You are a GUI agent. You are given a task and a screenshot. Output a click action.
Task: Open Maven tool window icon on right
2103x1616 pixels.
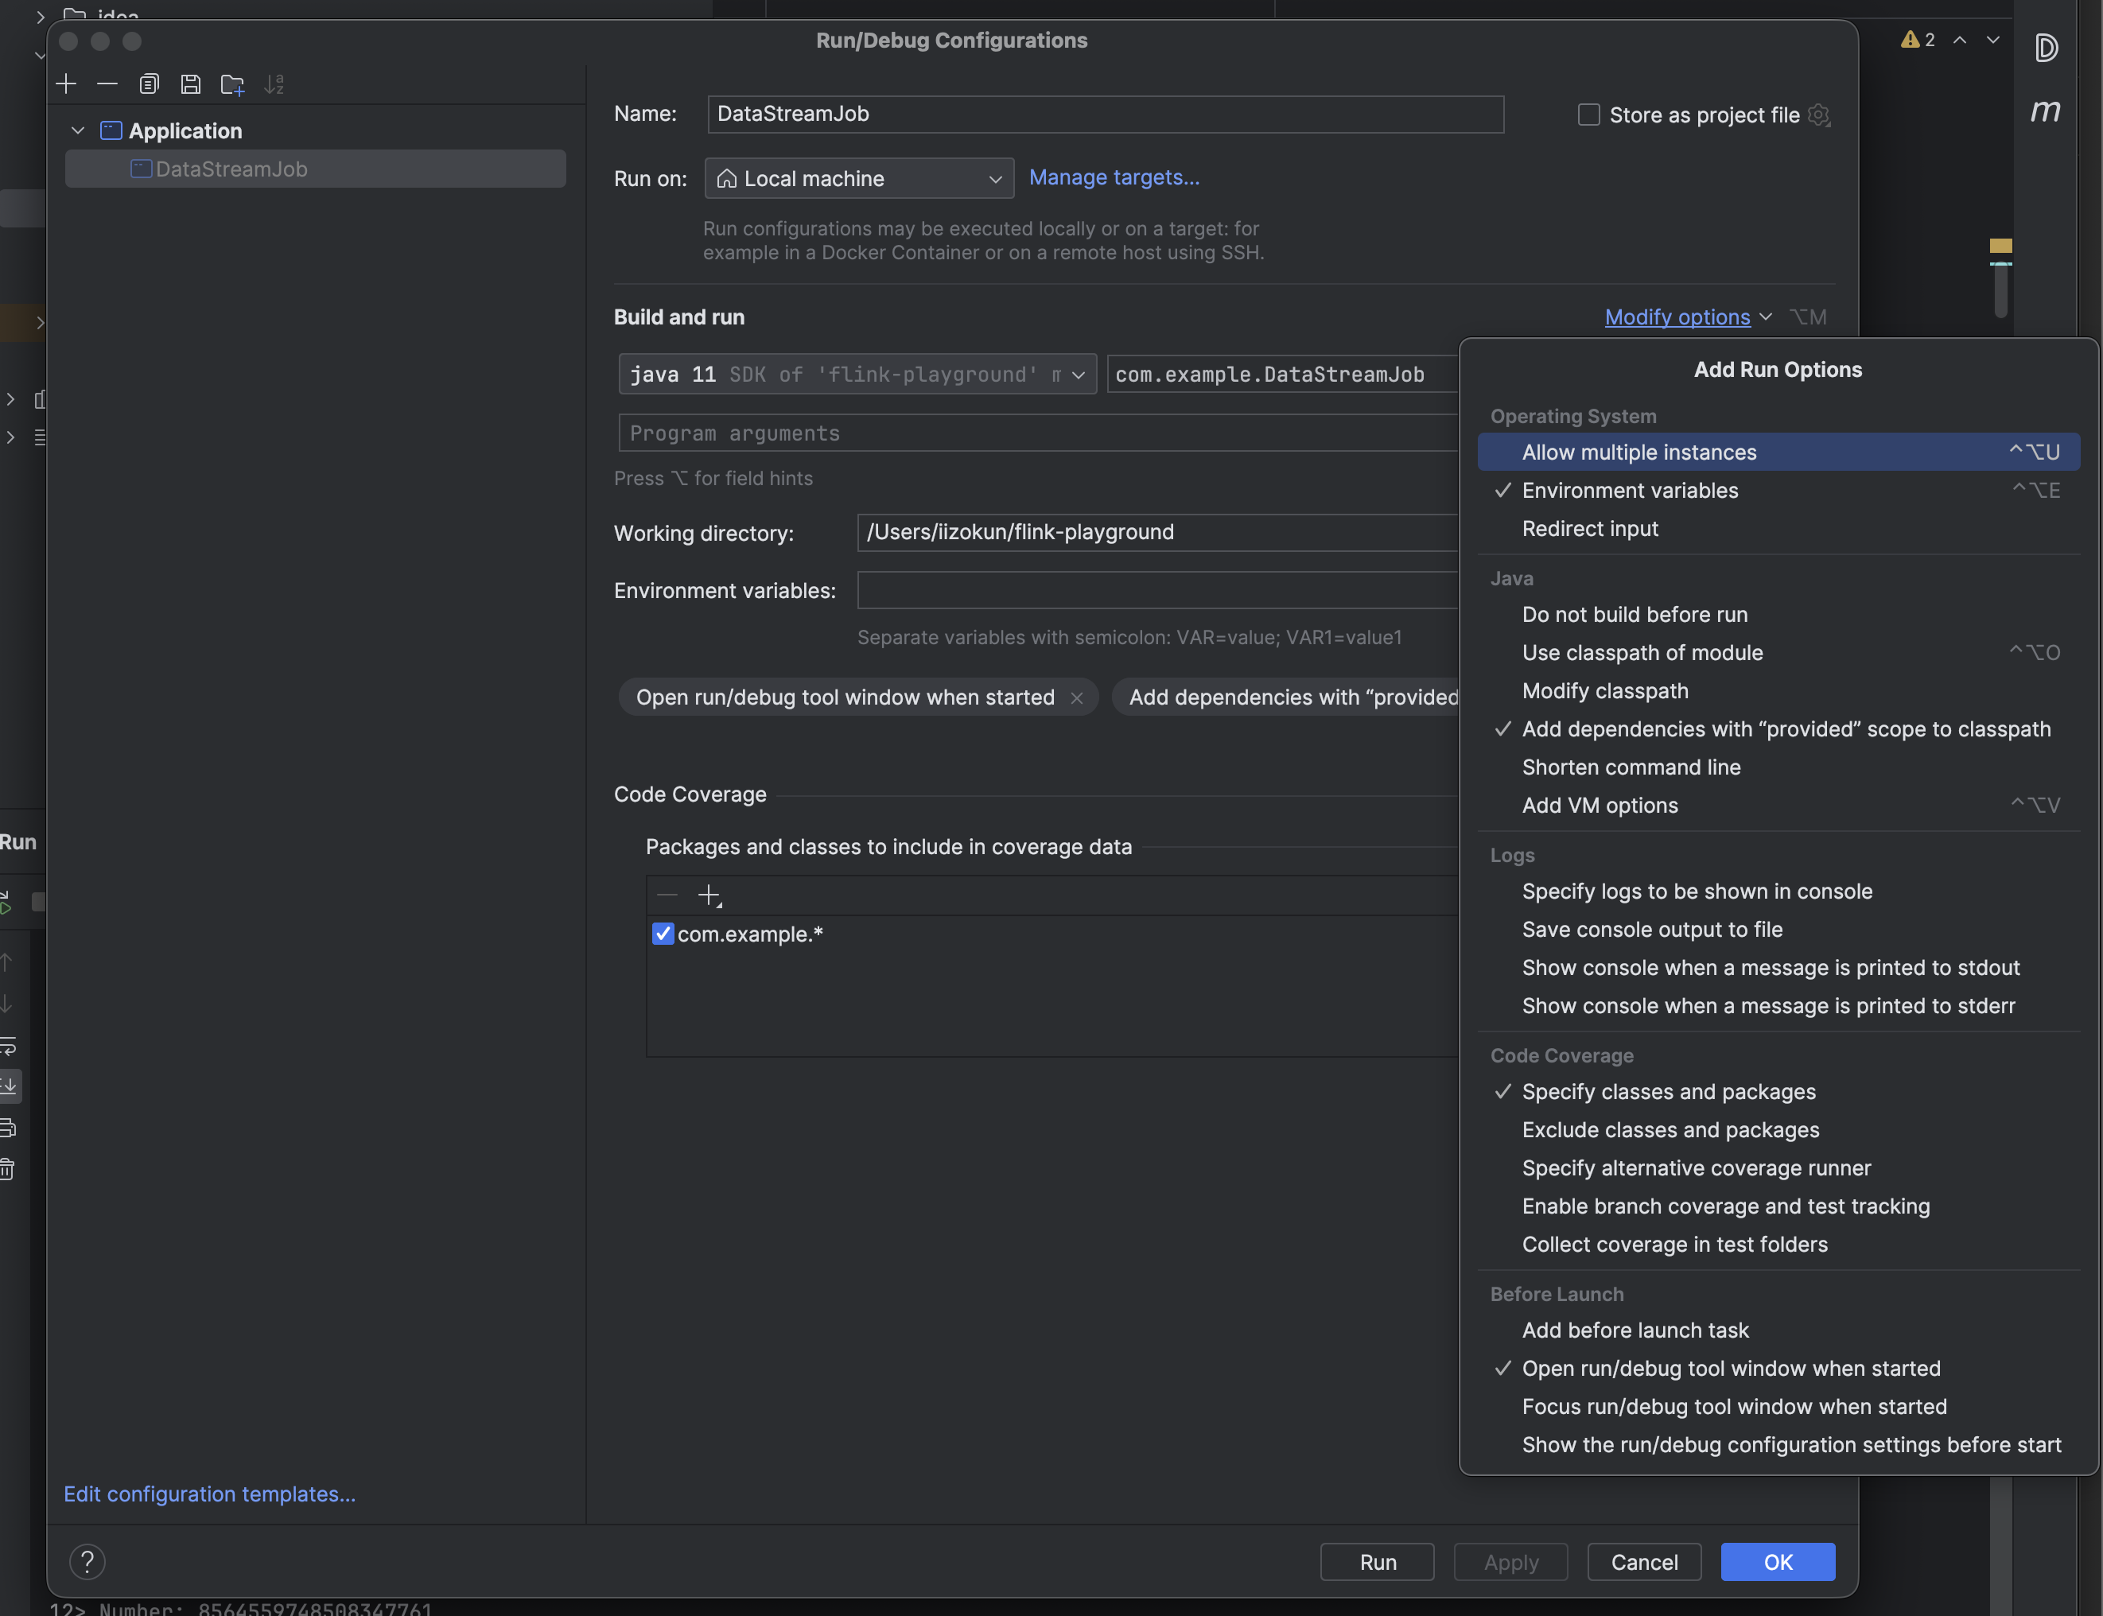coord(2045,111)
